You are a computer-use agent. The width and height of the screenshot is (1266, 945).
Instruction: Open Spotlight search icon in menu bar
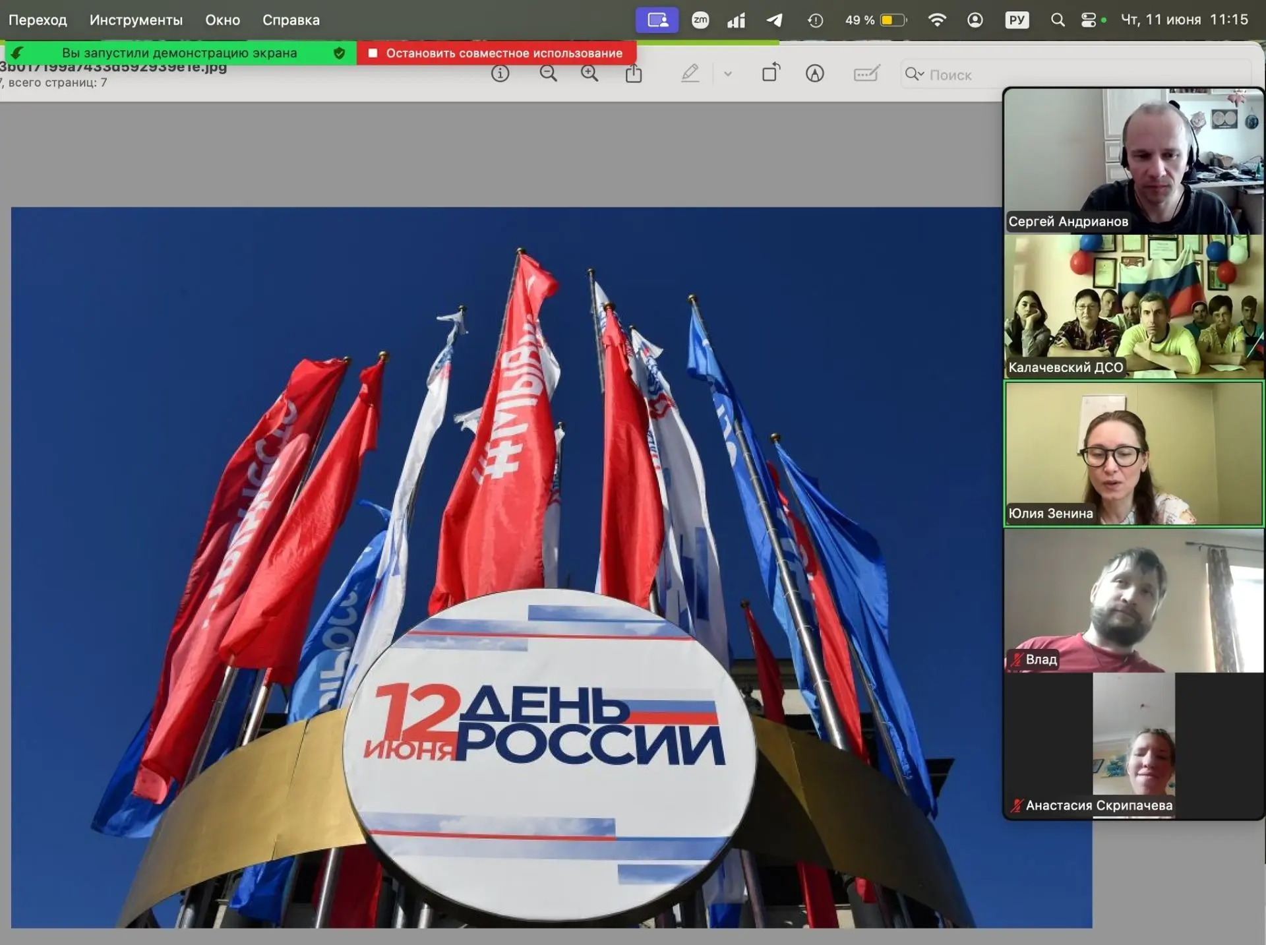tap(1058, 20)
